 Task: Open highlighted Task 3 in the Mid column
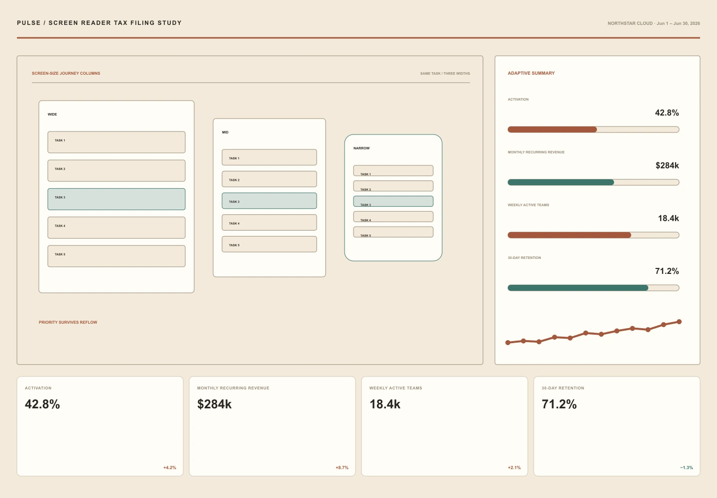(269, 201)
